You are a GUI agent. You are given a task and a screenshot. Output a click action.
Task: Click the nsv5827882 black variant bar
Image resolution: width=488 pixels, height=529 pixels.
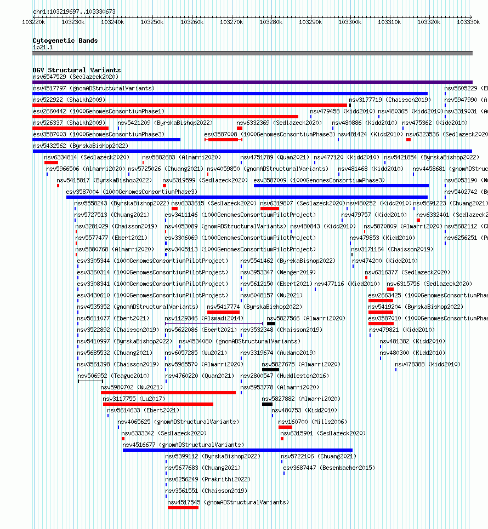click(267, 404)
